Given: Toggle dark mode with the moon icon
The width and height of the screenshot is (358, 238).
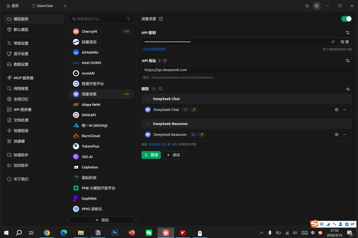Looking at the screenshot, I should [307, 6].
